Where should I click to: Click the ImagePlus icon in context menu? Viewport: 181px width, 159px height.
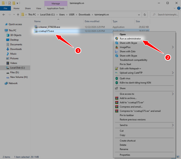(117, 47)
